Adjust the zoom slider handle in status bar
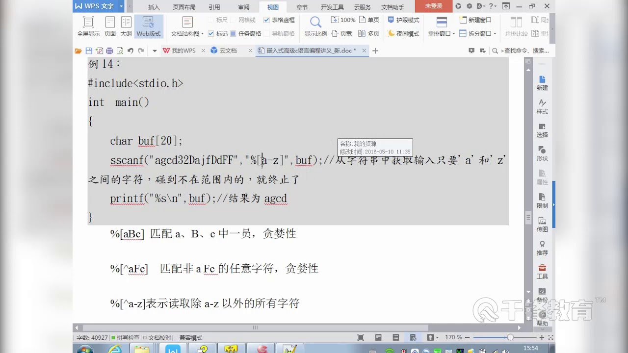The height and width of the screenshot is (353, 628). click(x=510, y=337)
